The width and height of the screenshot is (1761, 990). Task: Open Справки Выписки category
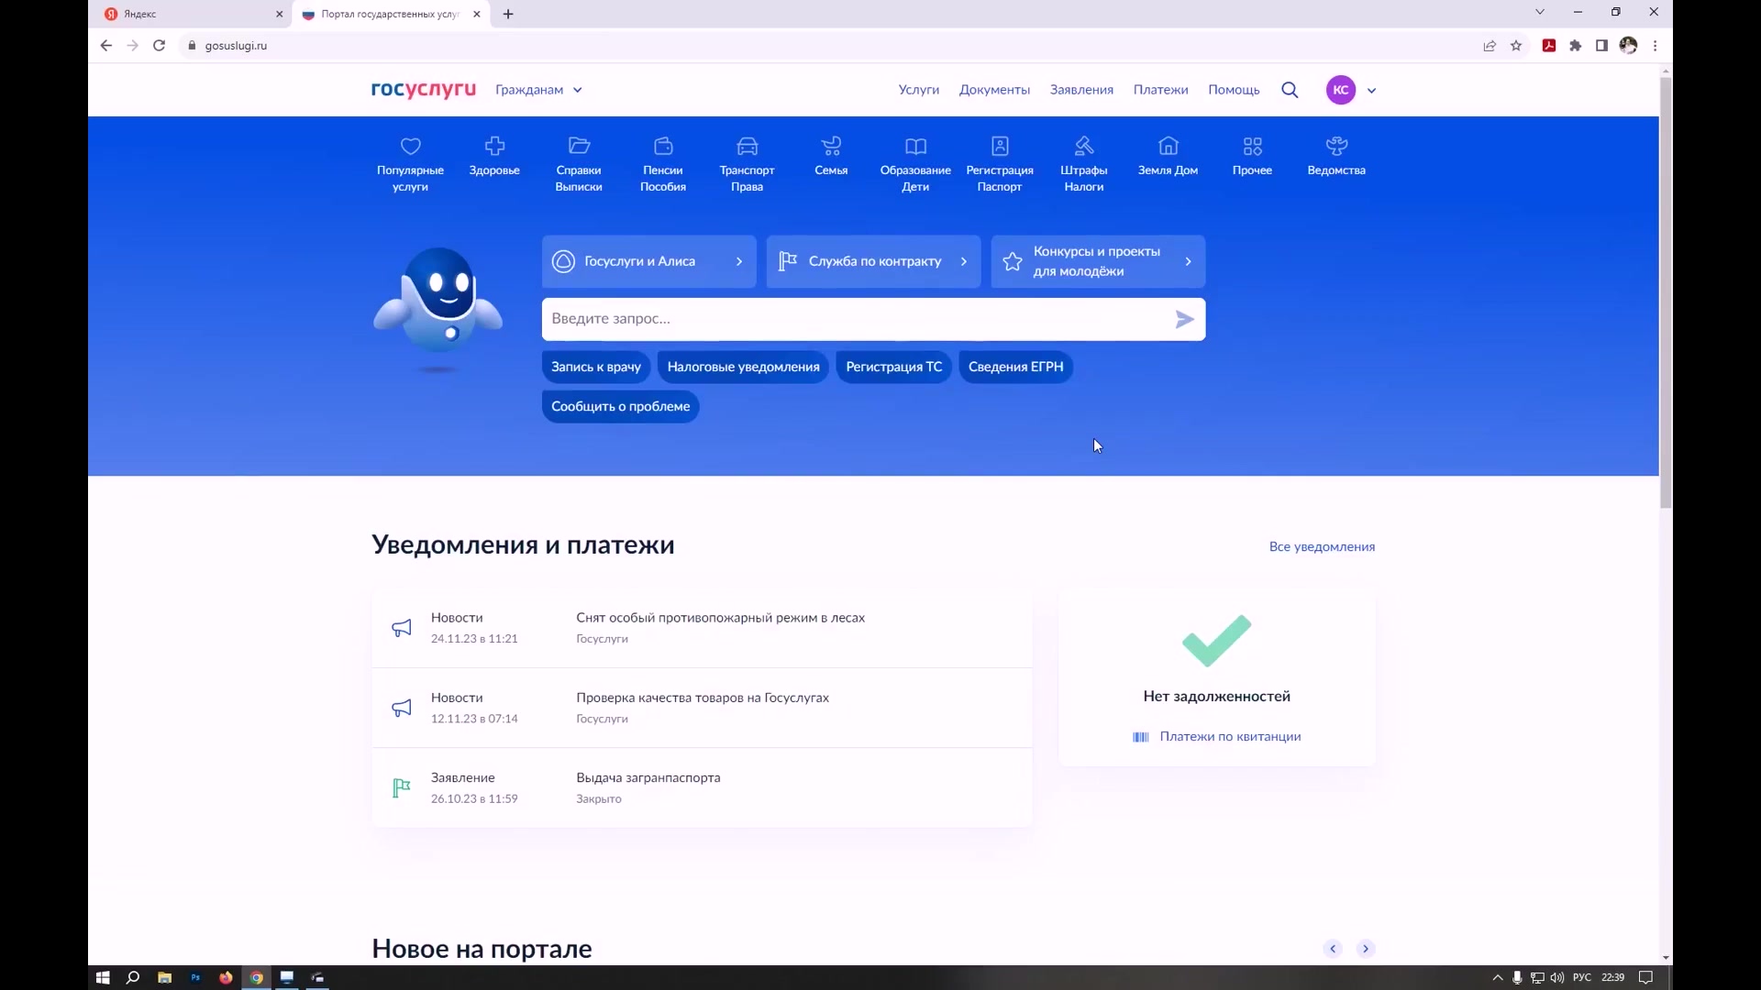coord(579,164)
